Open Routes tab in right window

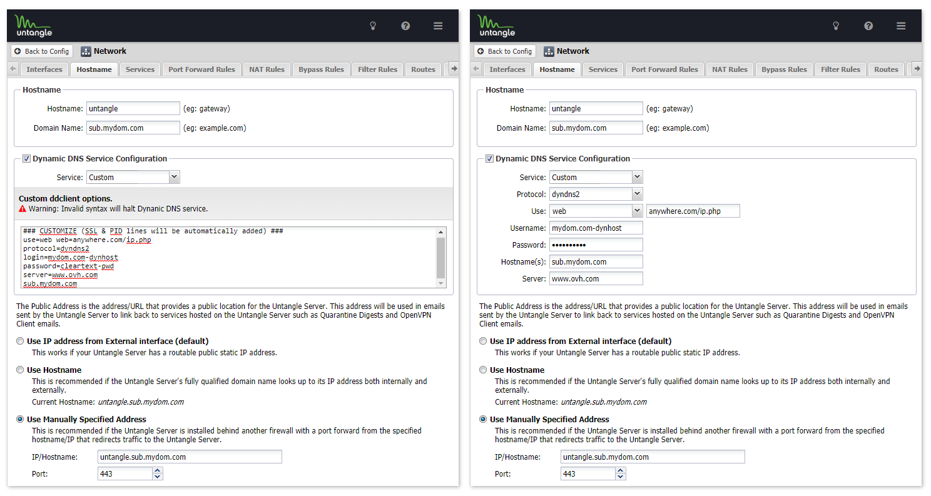pos(886,69)
